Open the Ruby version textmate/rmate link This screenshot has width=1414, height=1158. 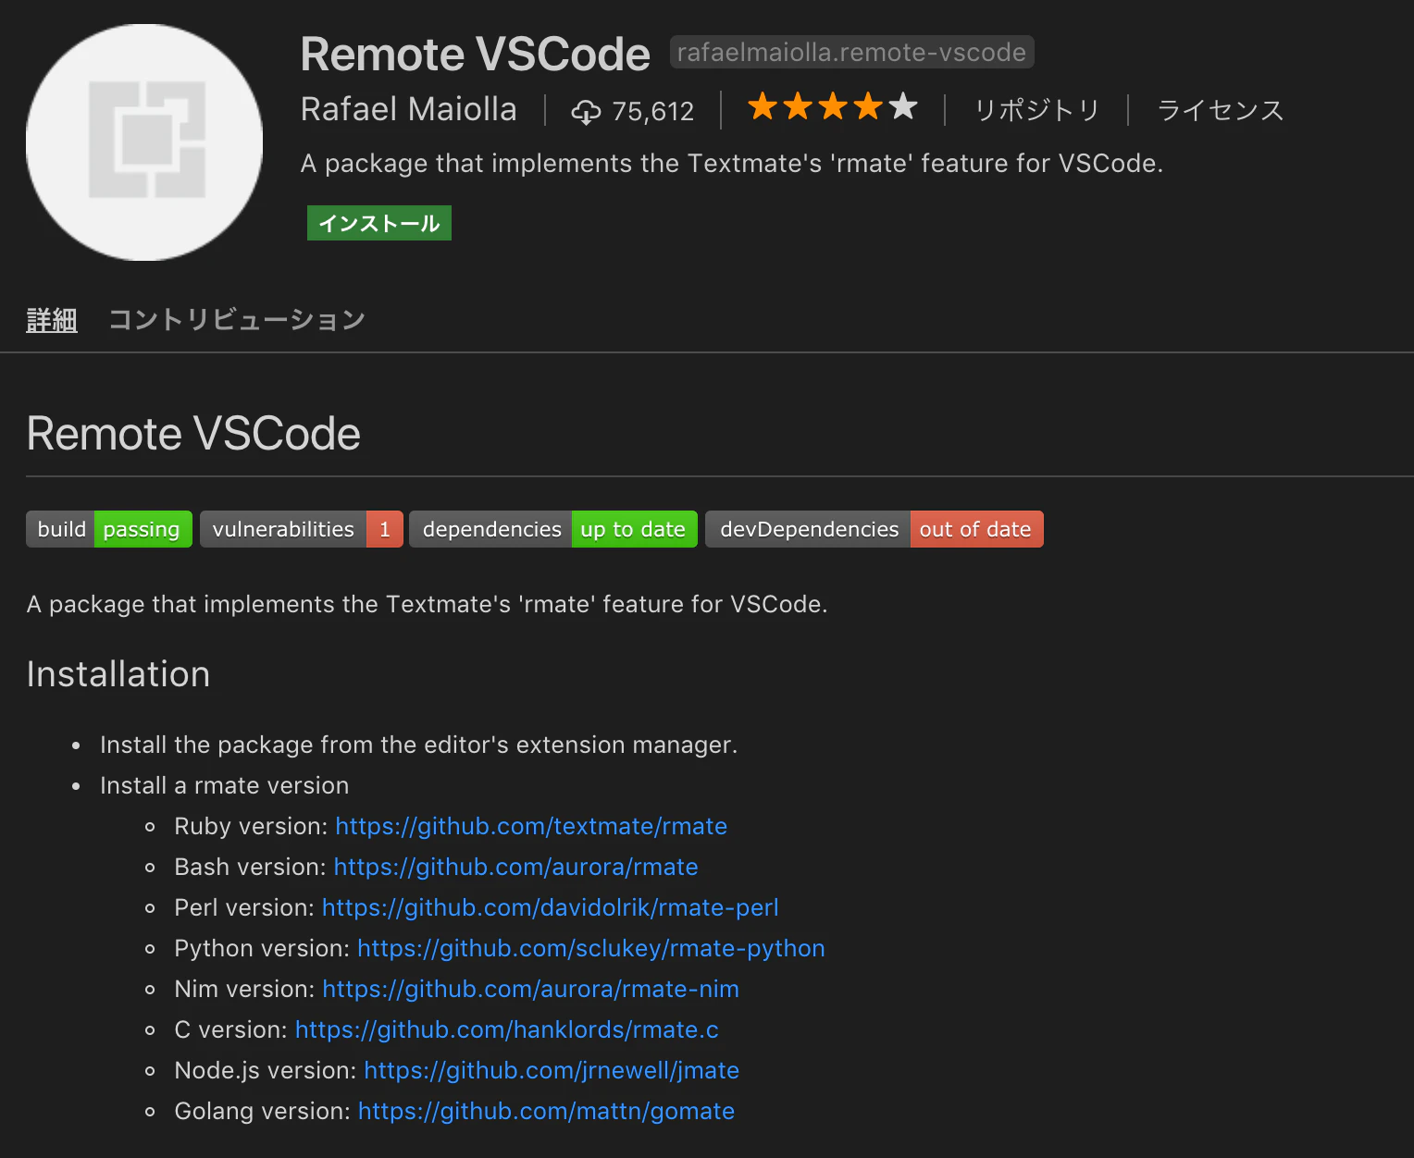coord(531,826)
